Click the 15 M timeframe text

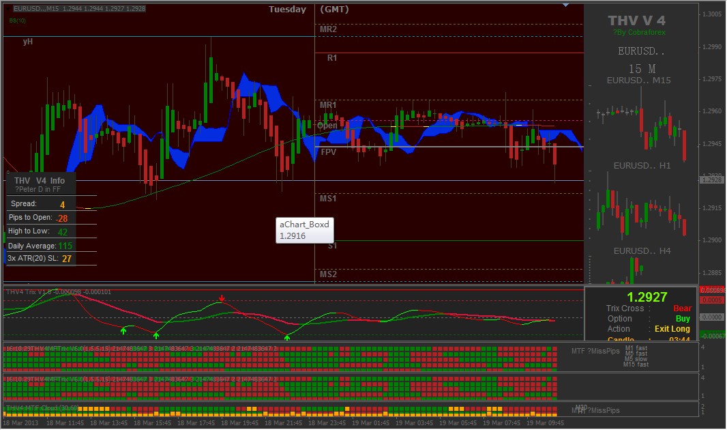pos(642,69)
